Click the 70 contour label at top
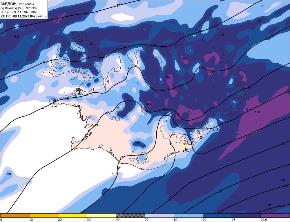290x222 pixels. pyautogui.click(x=118, y=5)
